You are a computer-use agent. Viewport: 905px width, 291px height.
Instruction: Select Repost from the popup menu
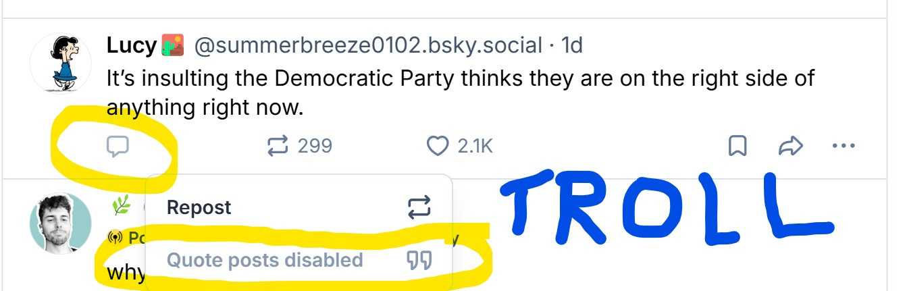199,207
